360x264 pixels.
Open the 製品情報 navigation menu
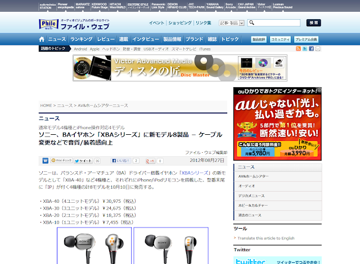coord(172,39)
